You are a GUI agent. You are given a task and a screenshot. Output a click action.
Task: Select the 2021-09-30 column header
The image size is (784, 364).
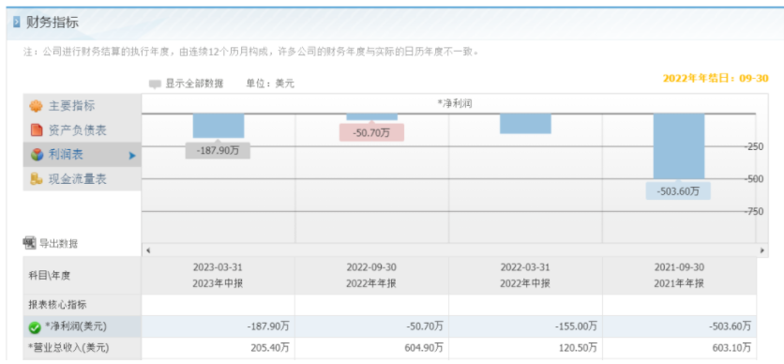click(x=679, y=275)
